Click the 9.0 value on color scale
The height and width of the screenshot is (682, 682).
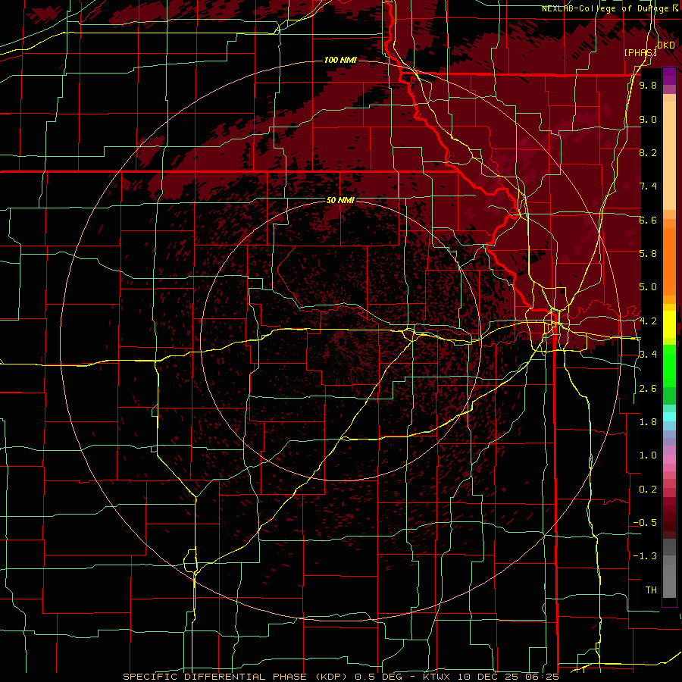pos(648,120)
